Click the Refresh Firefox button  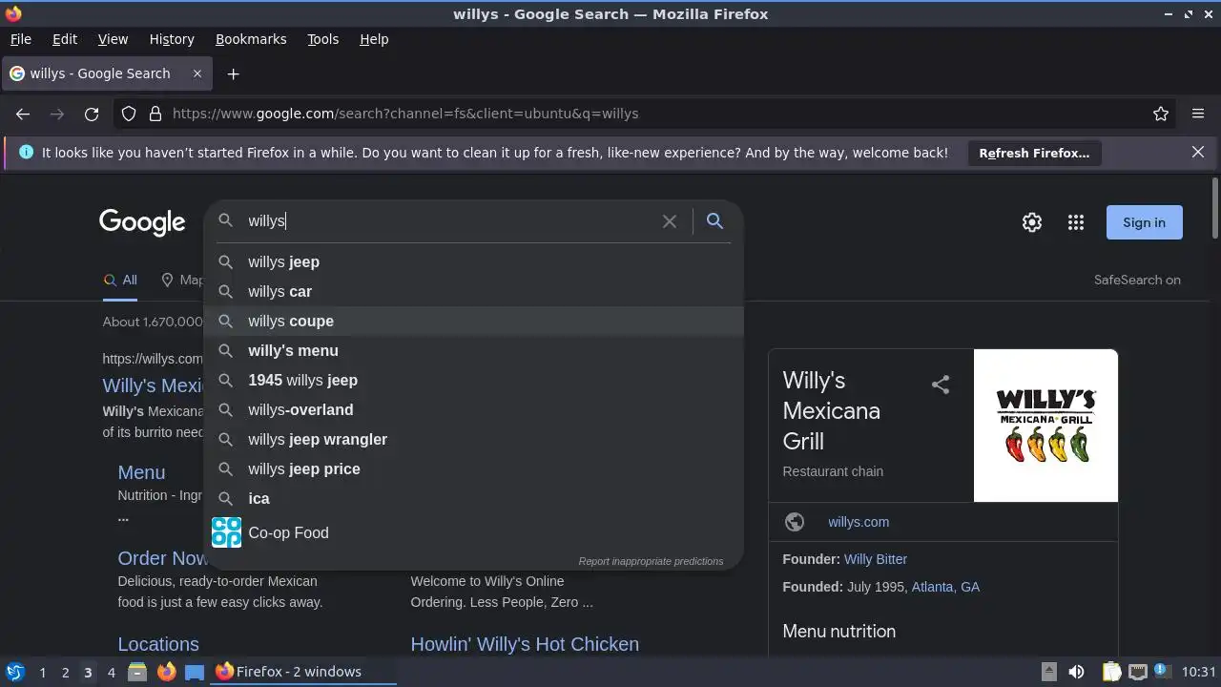click(x=1034, y=153)
